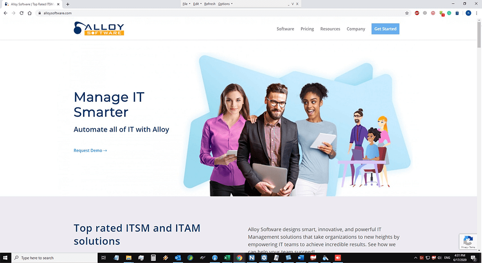Open the Options dropdown in floating toolbar
Image resolution: width=482 pixels, height=263 pixels.
(225, 4)
